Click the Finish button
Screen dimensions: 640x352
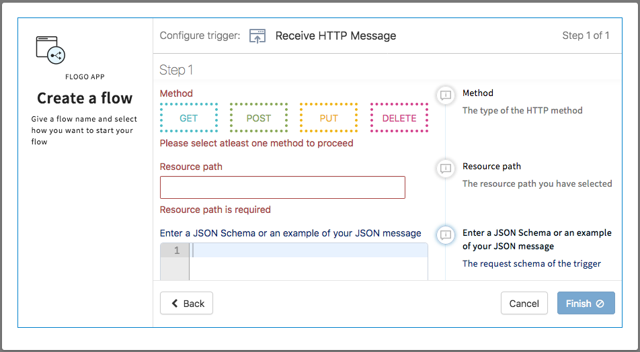coord(586,304)
